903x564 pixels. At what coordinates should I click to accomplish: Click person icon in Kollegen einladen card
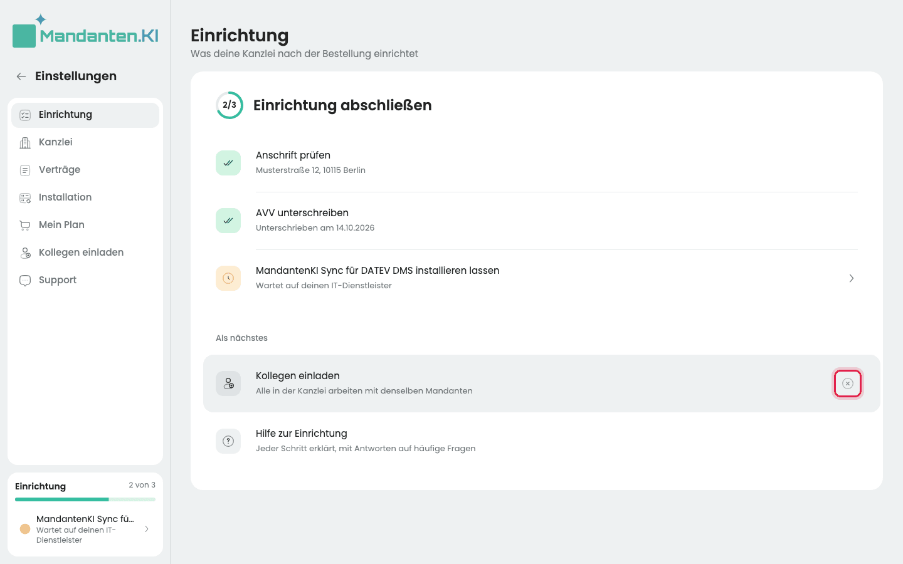click(x=228, y=384)
